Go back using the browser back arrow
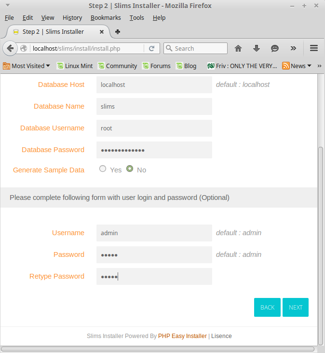Screen dimensions: 325x353 pyautogui.click(x=10, y=48)
